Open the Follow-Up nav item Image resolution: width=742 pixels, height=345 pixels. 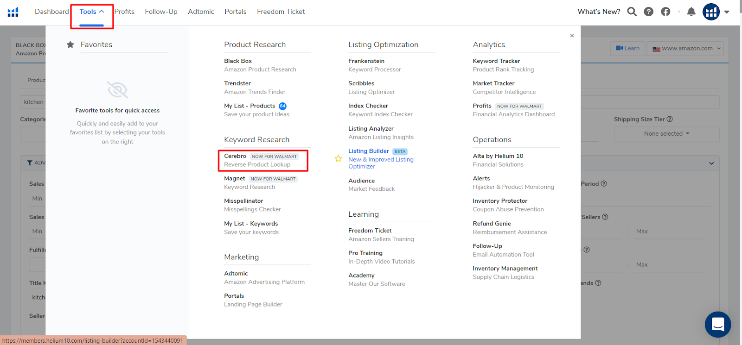tap(161, 12)
